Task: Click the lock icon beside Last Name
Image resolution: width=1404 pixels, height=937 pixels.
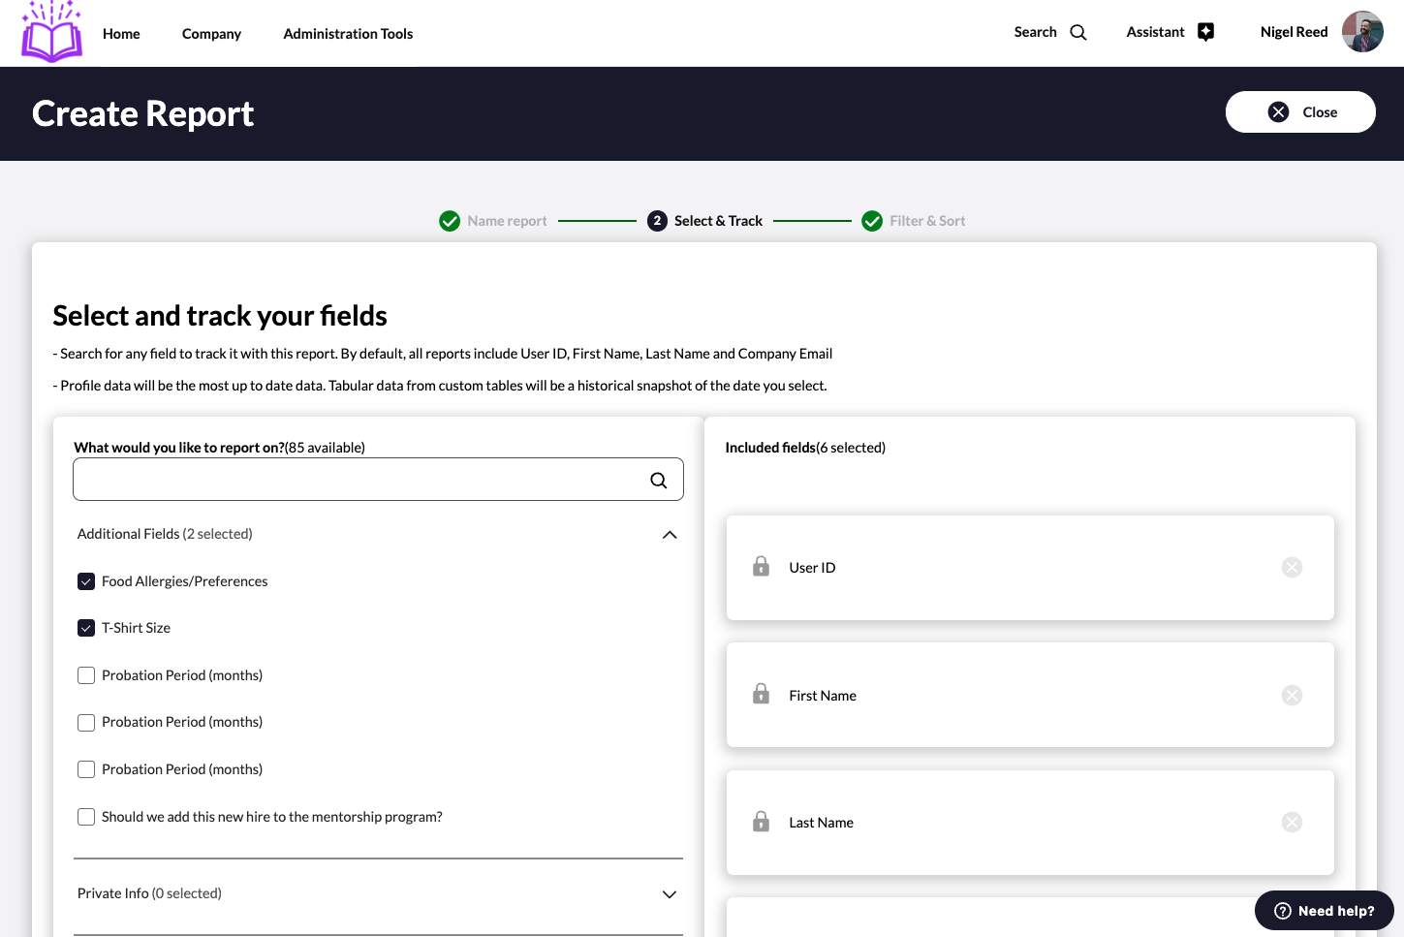Action: pyautogui.click(x=761, y=823)
